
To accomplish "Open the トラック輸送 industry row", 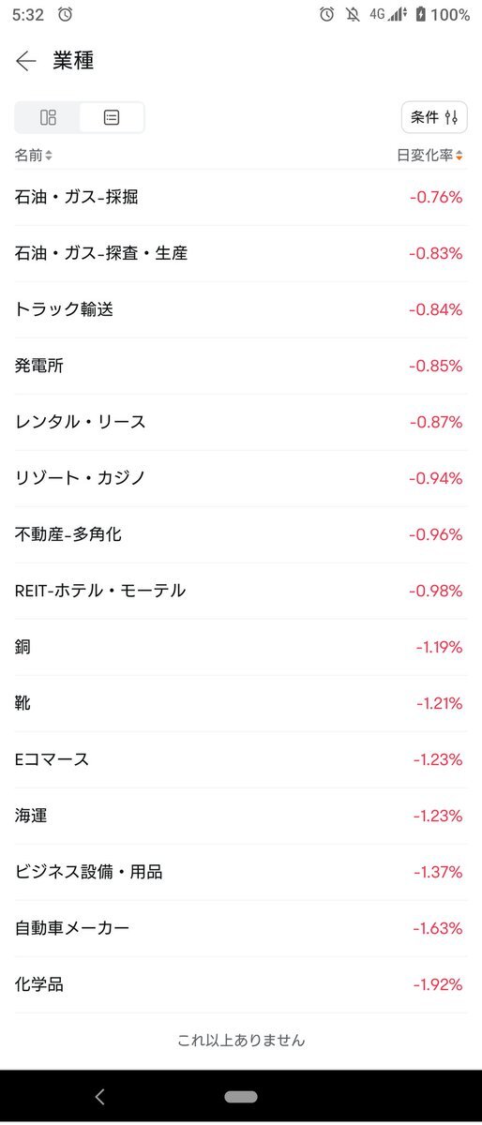I will click(x=241, y=309).
